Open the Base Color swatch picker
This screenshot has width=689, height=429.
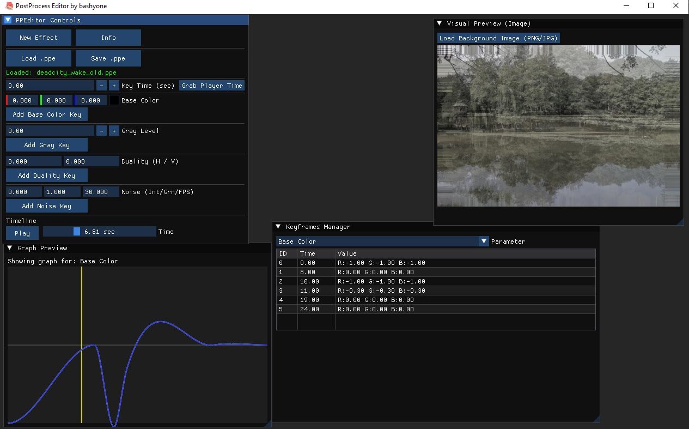114,100
